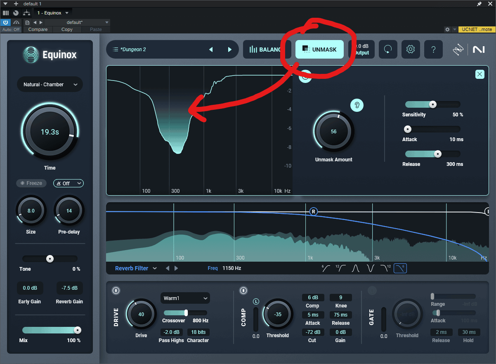Click the Character 18 bits field
Image resolution: width=496 pixels, height=364 pixels.
pyautogui.click(x=198, y=332)
